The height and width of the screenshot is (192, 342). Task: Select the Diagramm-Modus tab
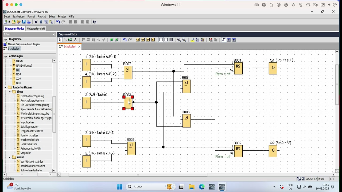[x=15, y=29]
